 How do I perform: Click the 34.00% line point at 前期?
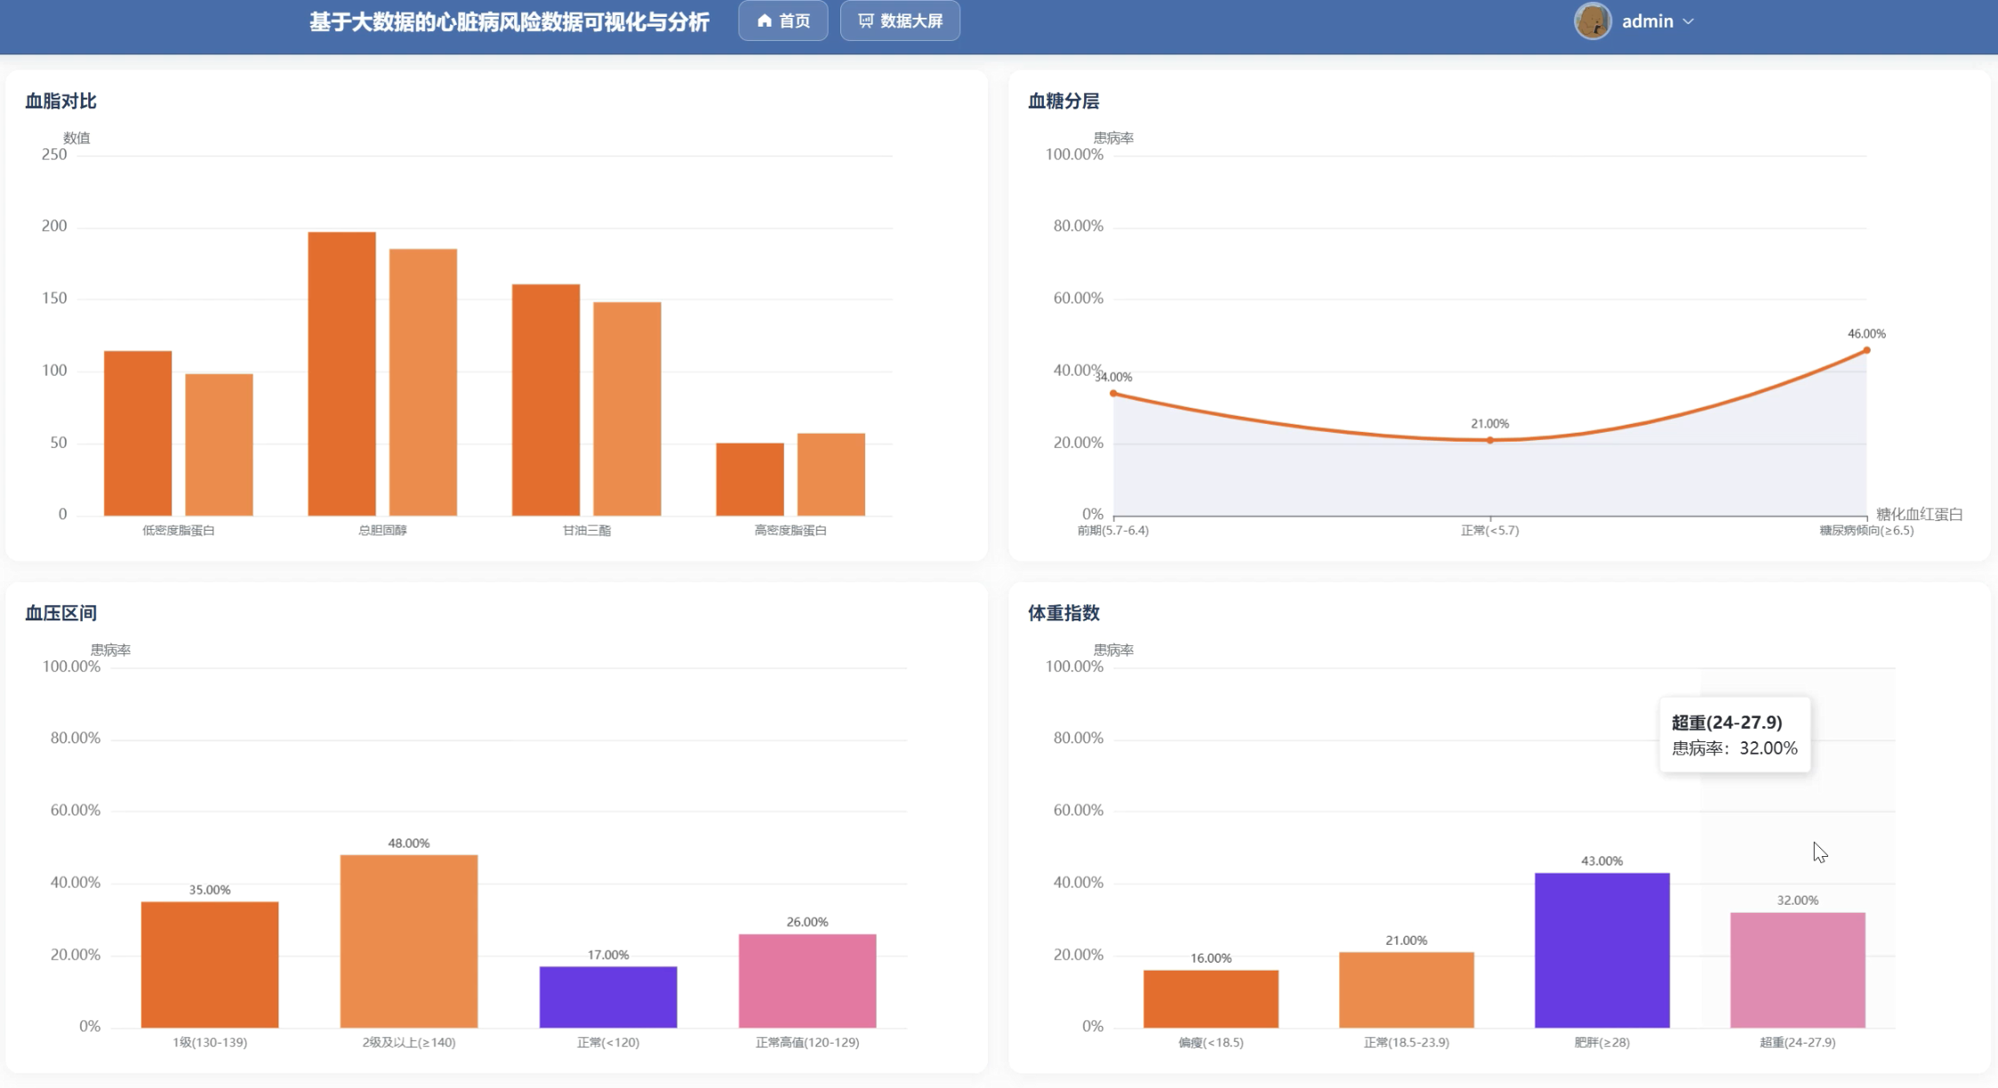(1113, 393)
